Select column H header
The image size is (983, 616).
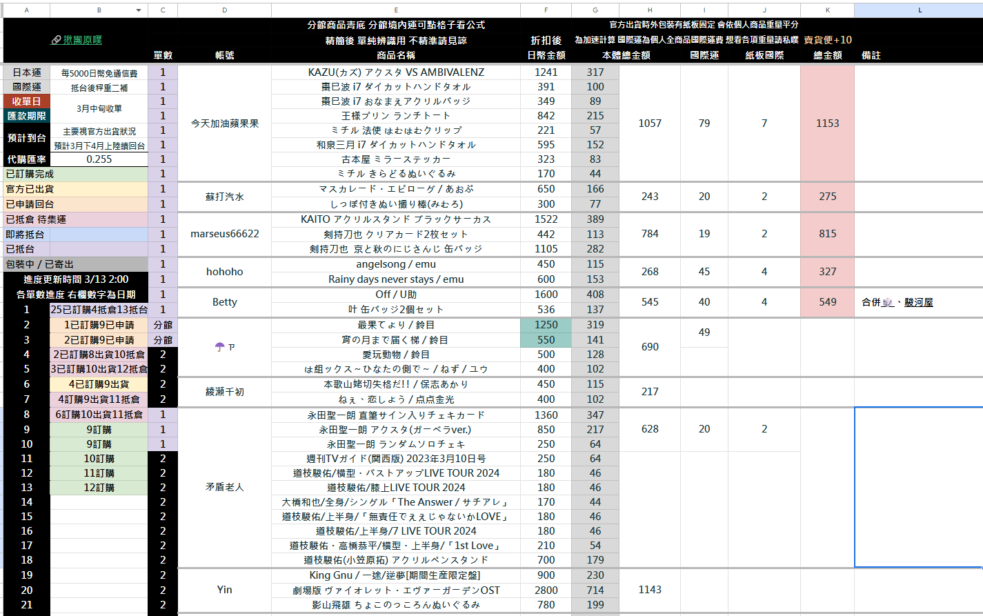coord(650,10)
